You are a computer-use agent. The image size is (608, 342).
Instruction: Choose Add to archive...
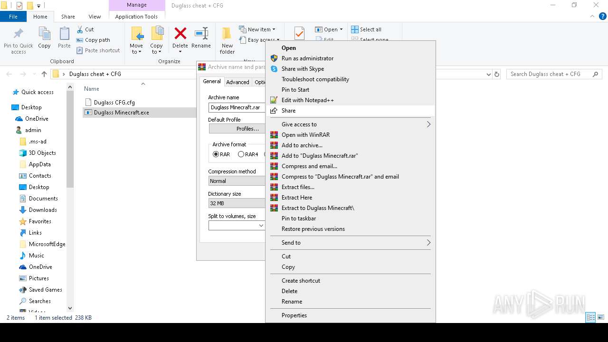pyautogui.click(x=350, y=145)
